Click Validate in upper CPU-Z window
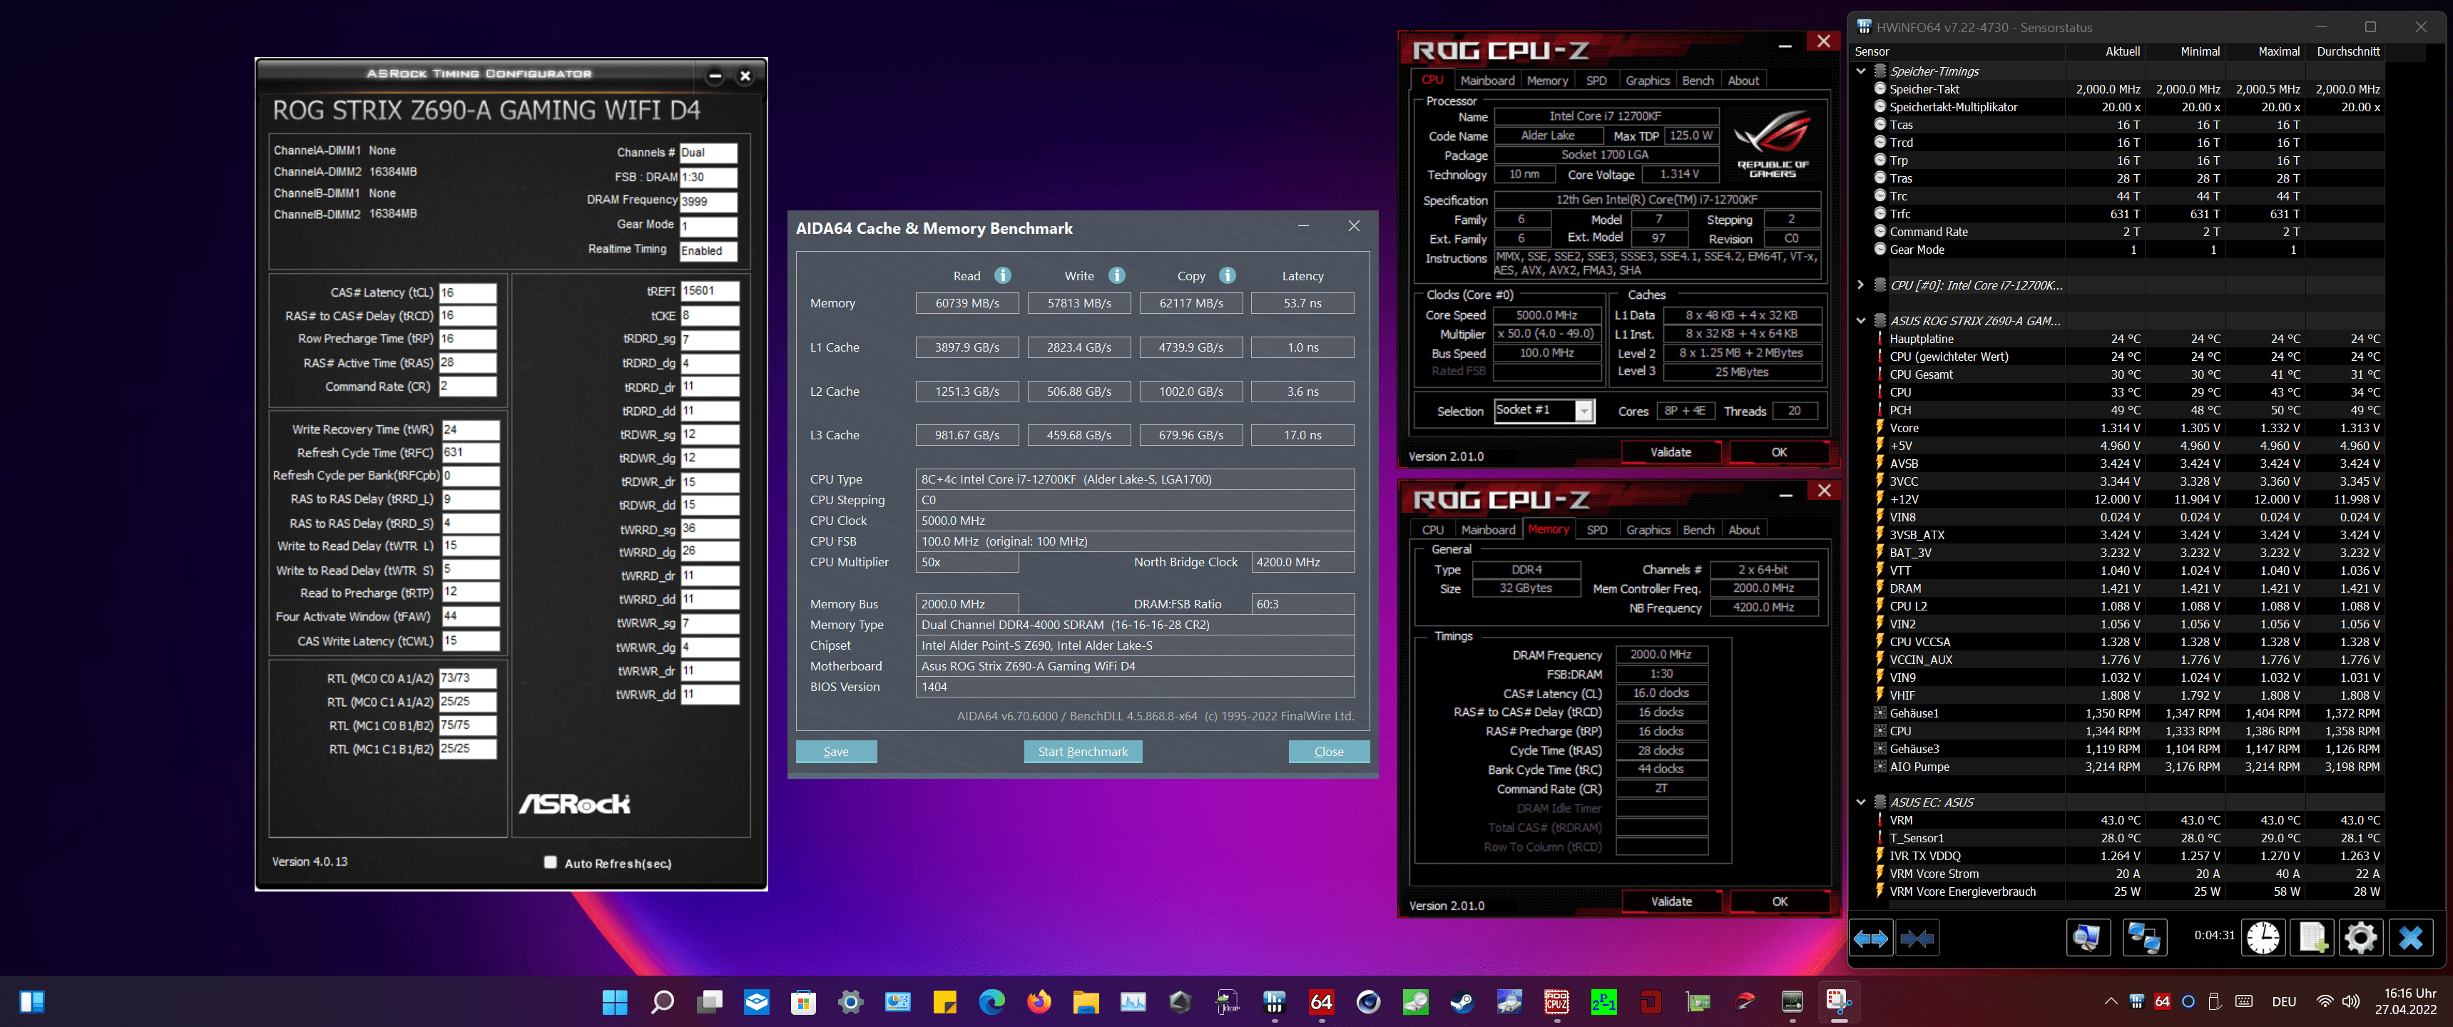 (x=1671, y=452)
